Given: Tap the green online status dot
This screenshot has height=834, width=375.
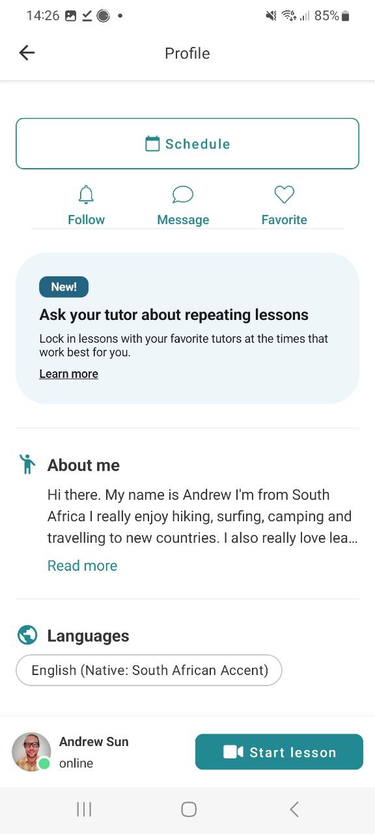Looking at the screenshot, I should pyautogui.click(x=44, y=764).
